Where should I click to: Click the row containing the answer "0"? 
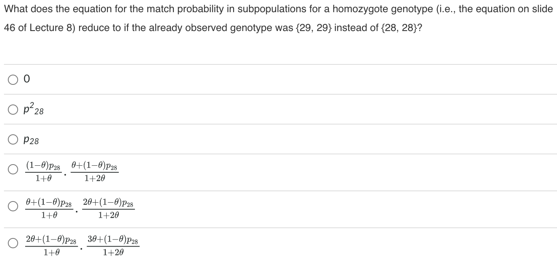[x=157, y=80]
